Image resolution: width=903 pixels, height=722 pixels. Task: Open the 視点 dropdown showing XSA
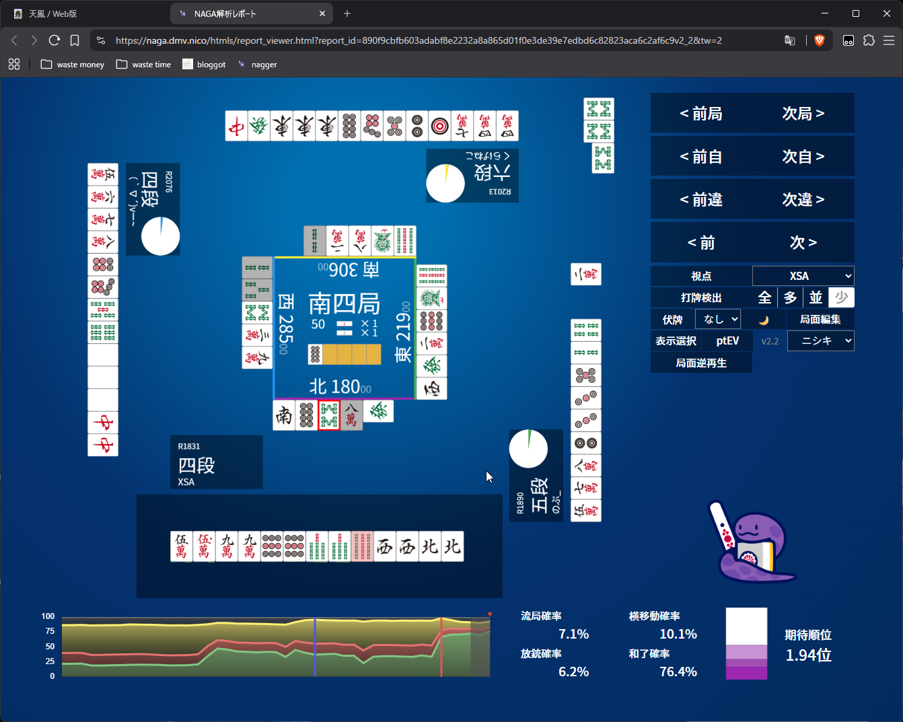pyautogui.click(x=803, y=276)
